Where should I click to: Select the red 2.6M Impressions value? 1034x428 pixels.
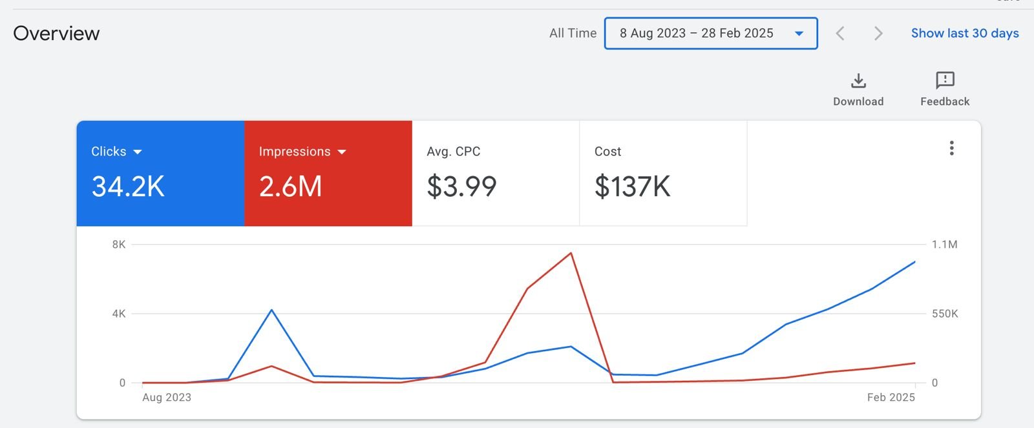pyautogui.click(x=290, y=187)
